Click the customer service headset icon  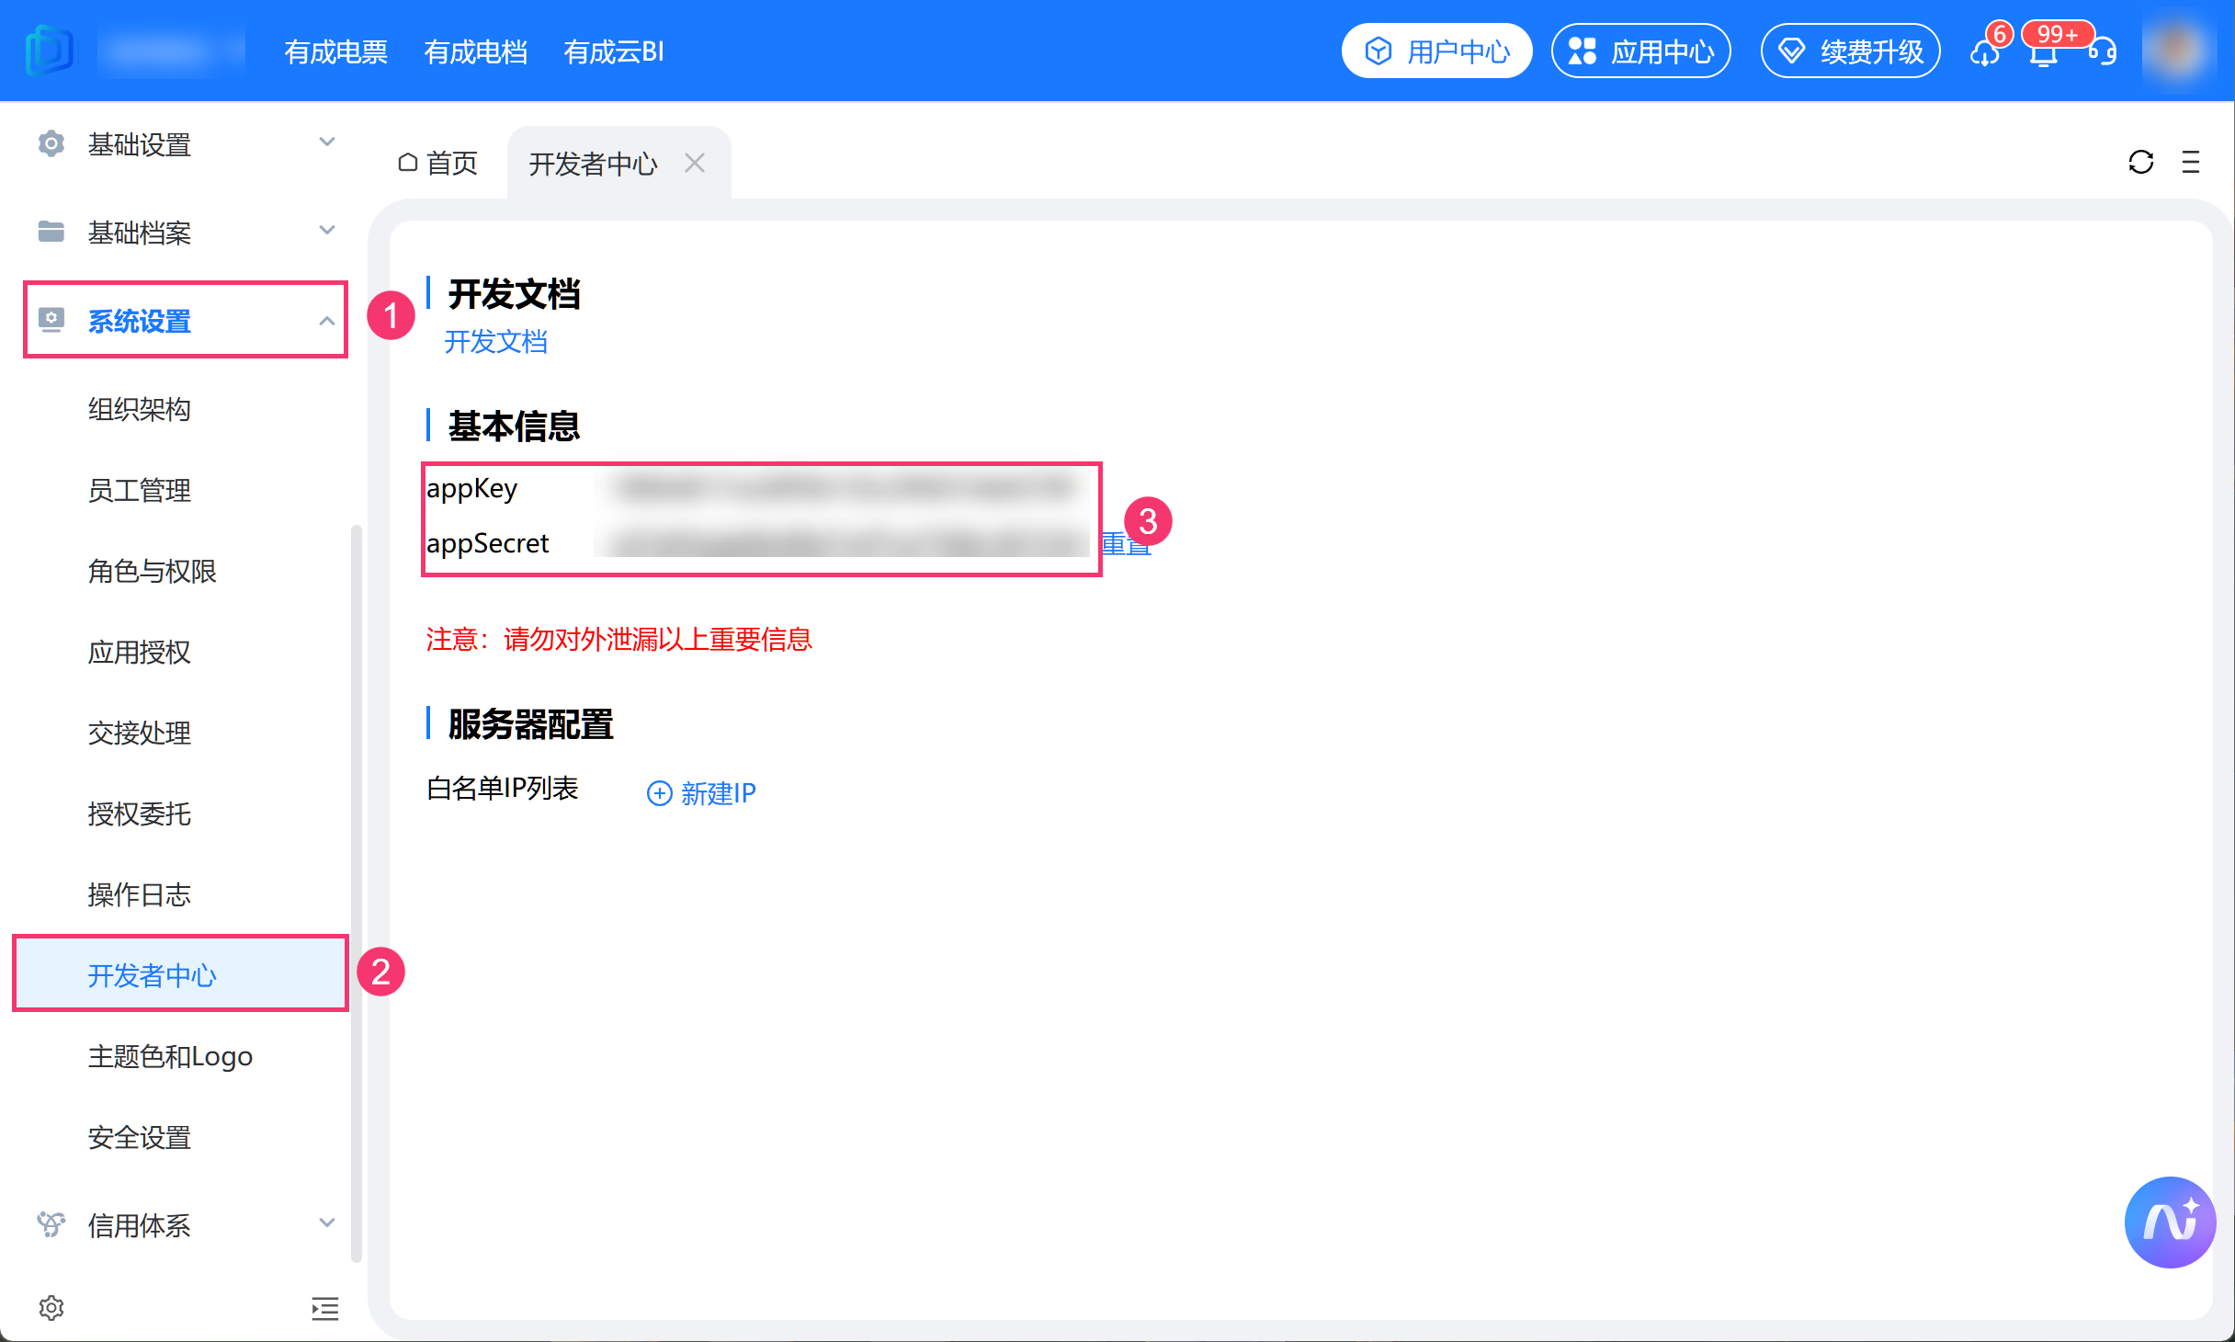[x=2104, y=52]
